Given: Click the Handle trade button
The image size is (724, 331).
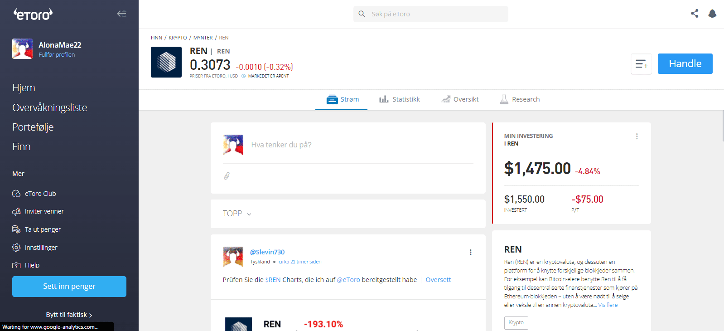Looking at the screenshot, I should coord(685,64).
